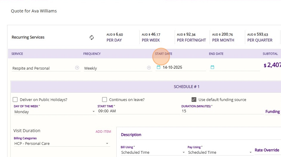The height and width of the screenshot is (157, 281).
Task: Click the Funding link
Action: click(x=272, y=112)
